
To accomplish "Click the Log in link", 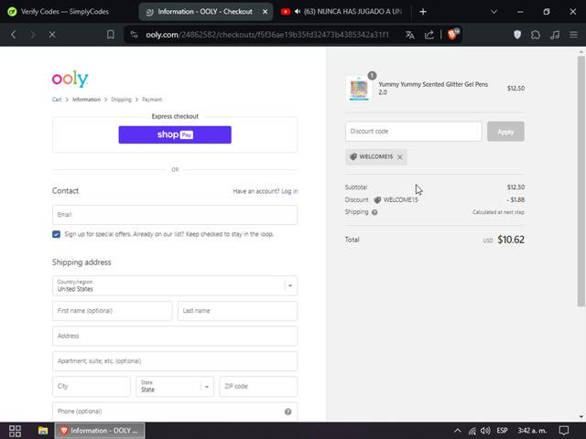I will pyautogui.click(x=289, y=191).
